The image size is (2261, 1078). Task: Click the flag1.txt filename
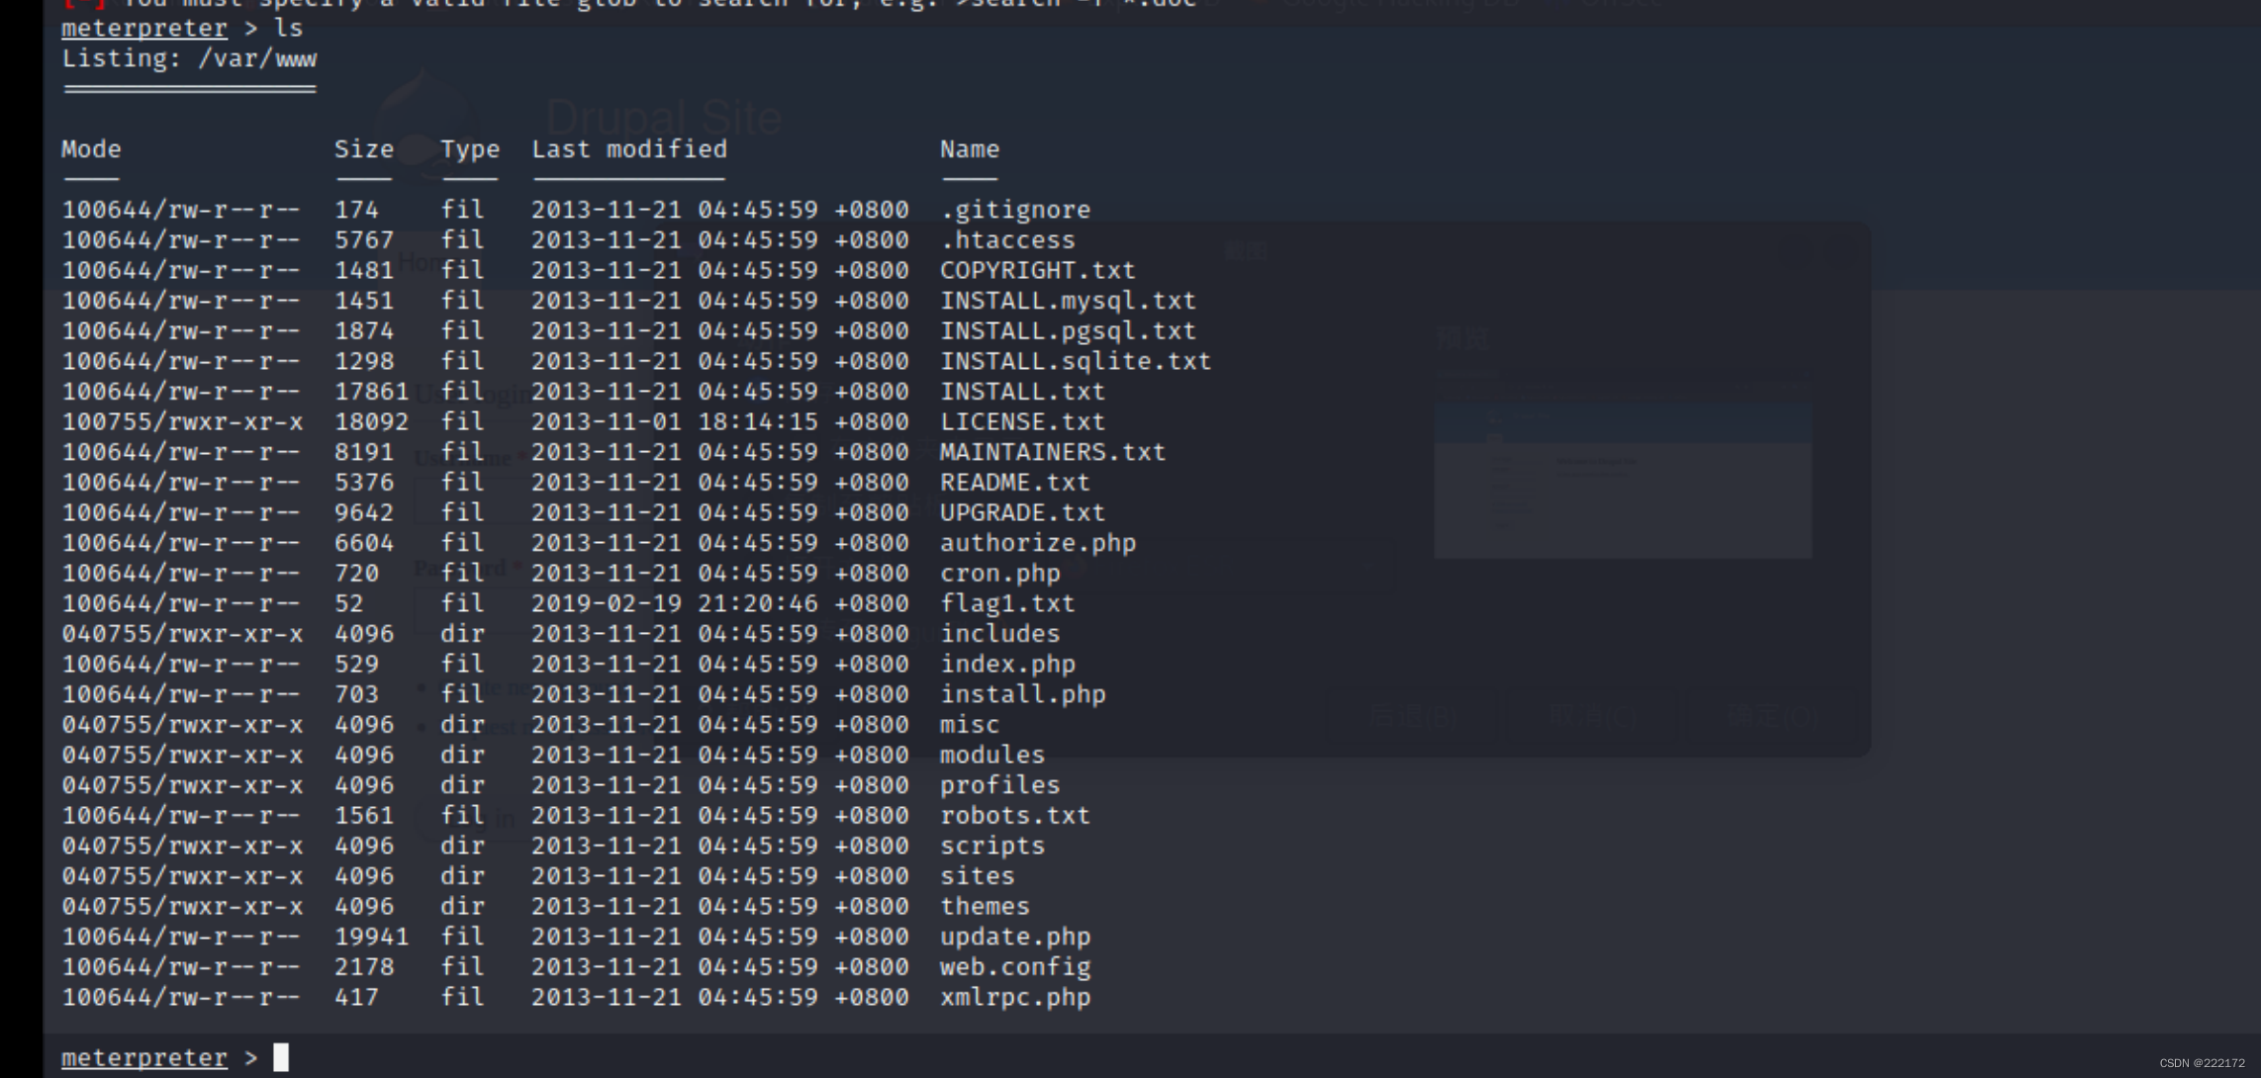(x=1006, y=603)
